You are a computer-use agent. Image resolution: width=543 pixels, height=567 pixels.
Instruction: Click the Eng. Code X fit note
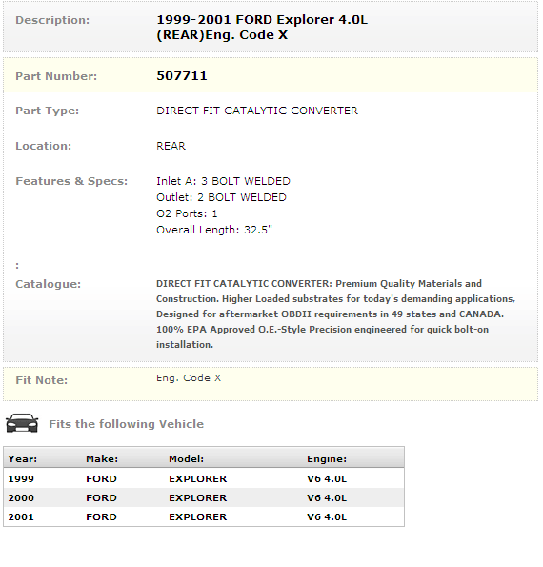(x=189, y=378)
